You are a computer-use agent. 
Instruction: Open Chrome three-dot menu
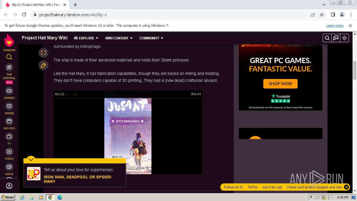tap(351, 15)
